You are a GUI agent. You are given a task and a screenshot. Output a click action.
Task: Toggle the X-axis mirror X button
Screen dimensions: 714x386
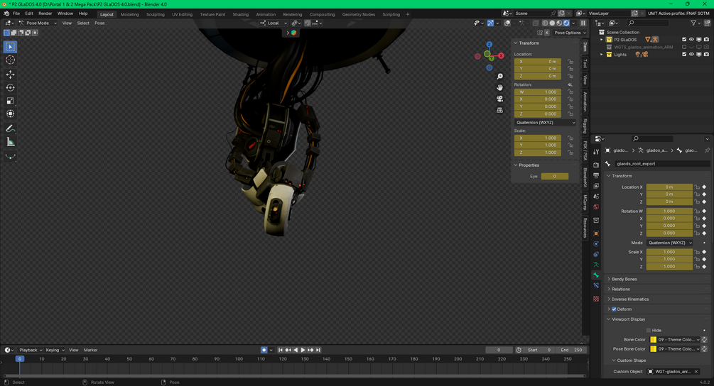click(547, 33)
